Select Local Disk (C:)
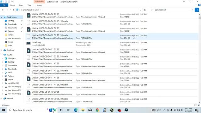Image resolution: width=201 pixels, height=113 pixels. (13, 83)
